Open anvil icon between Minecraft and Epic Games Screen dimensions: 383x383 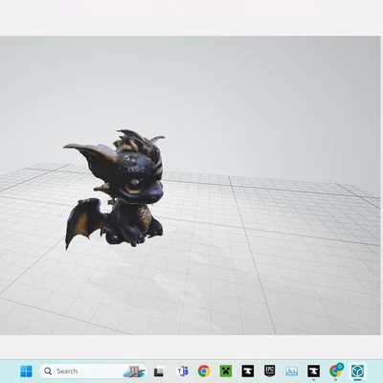click(x=248, y=372)
